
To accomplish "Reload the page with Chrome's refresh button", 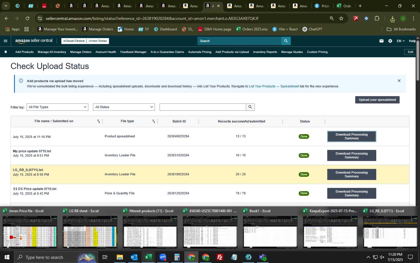I will [27, 18].
